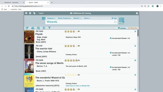This screenshot has width=163, height=92.
Task: Expand the Genre dropdown
Action: [87, 18]
